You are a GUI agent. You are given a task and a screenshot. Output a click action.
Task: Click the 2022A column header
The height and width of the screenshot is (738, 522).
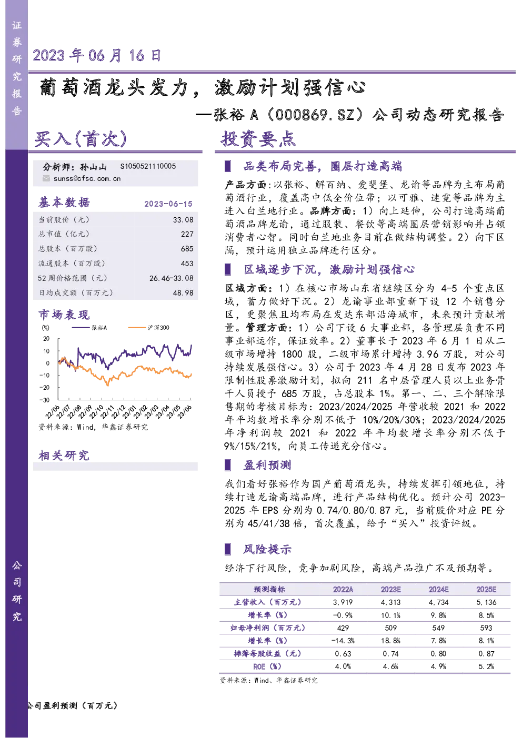[x=343, y=590]
